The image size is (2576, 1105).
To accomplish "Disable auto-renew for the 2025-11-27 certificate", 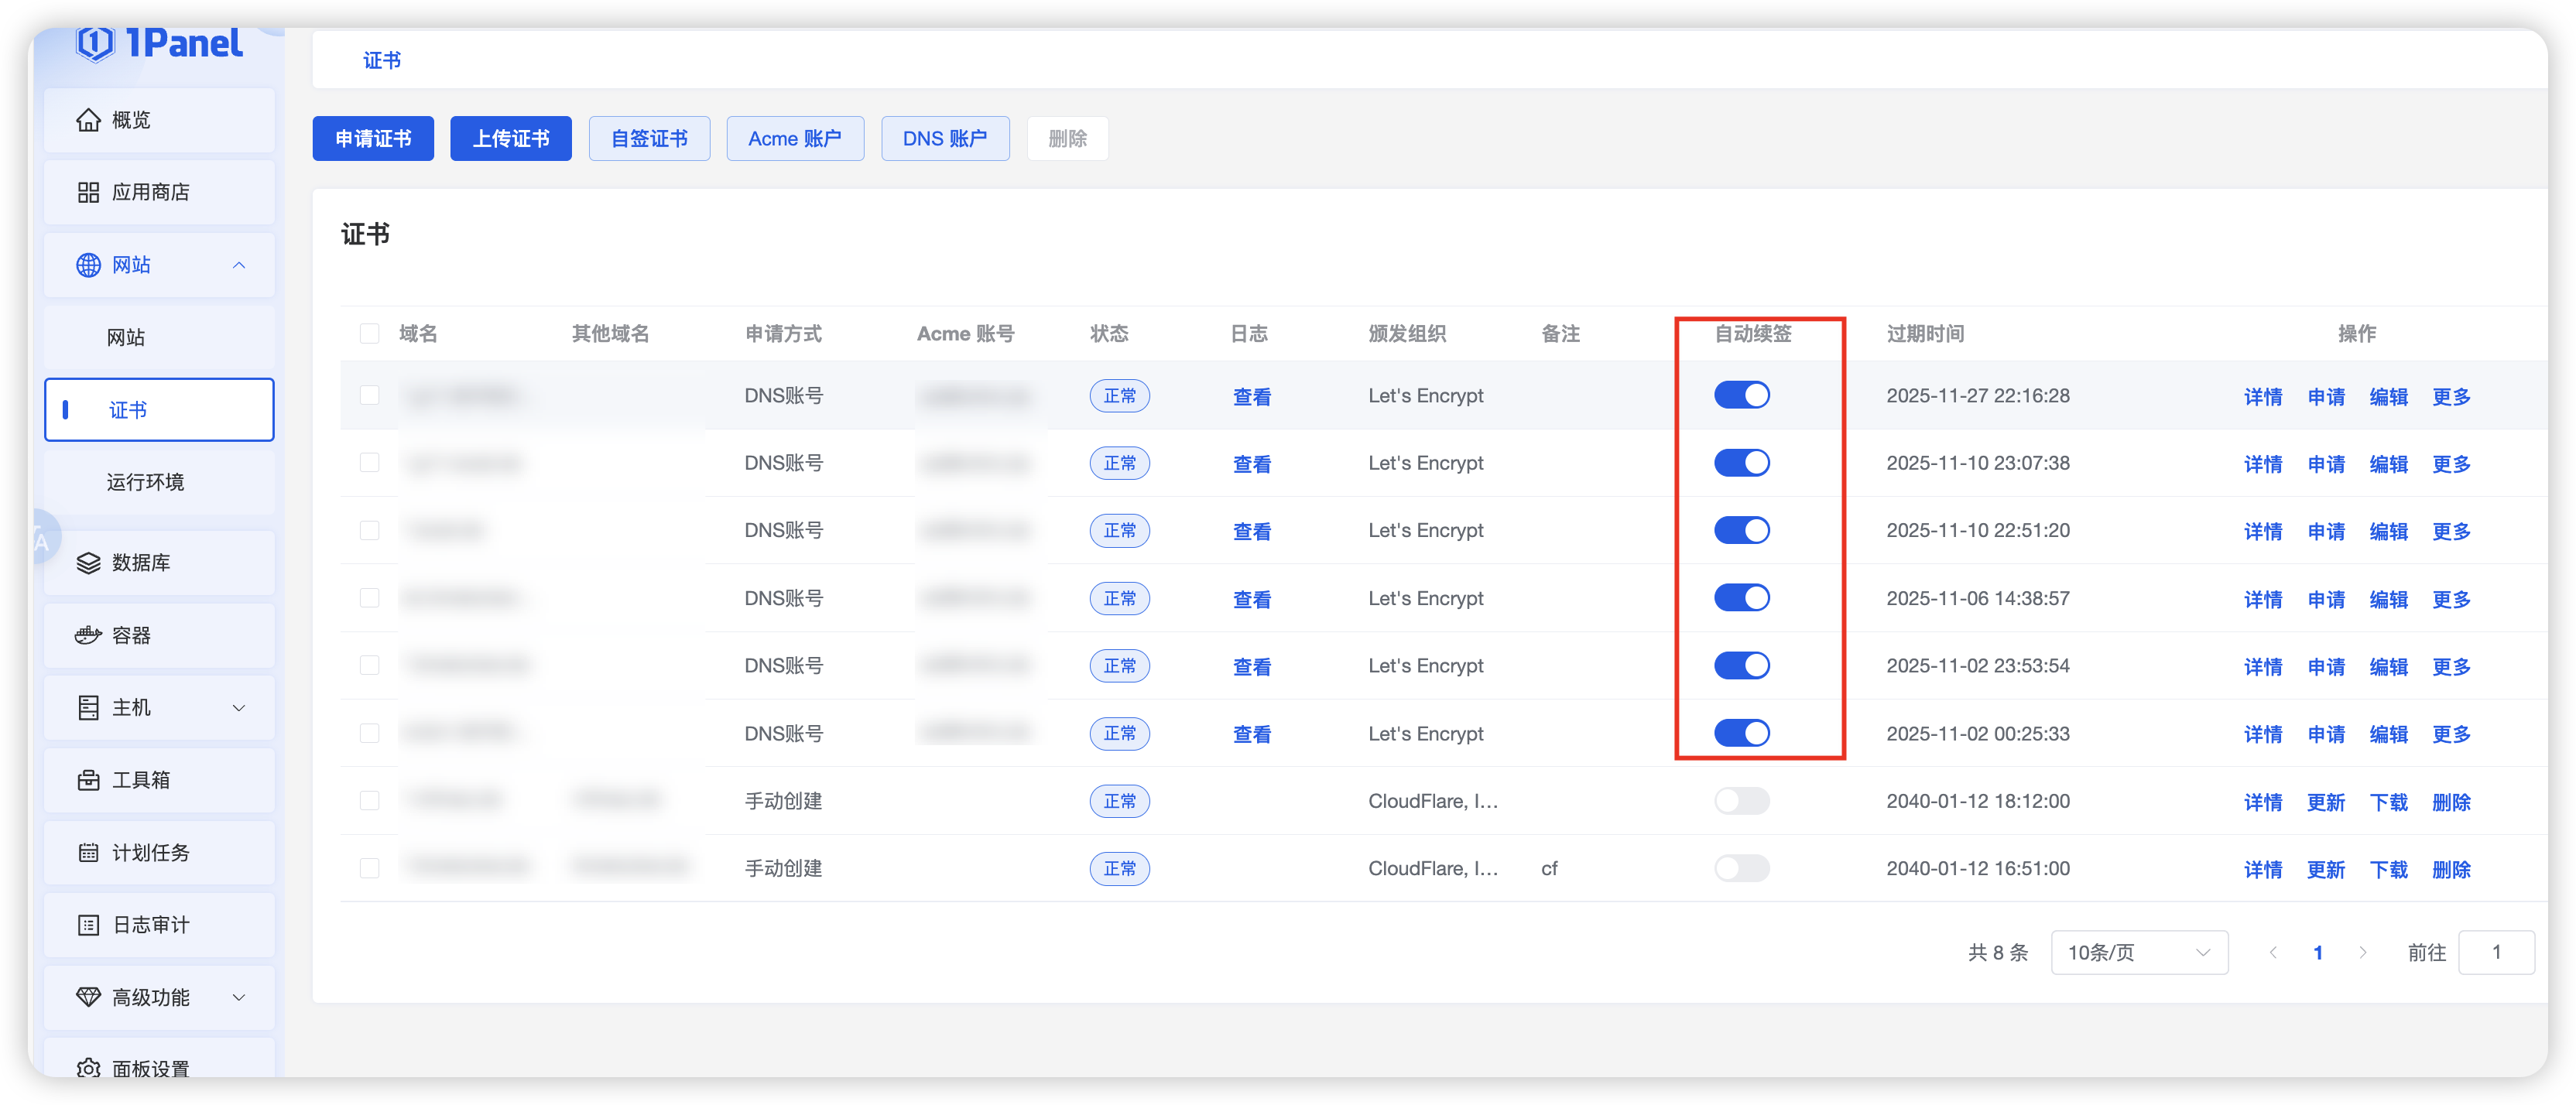I will click(x=1741, y=395).
